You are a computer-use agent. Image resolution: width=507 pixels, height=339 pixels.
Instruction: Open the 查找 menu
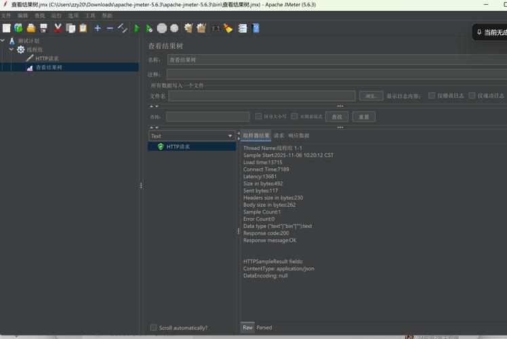click(x=39, y=16)
